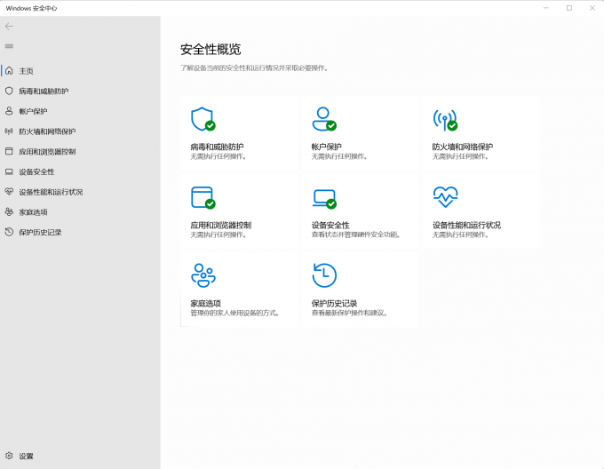Click the 病毒和威胁防护 card title
Image resolution: width=604 pixels, height=469 pixels.
pyautogui.click(x=217, y=147)
